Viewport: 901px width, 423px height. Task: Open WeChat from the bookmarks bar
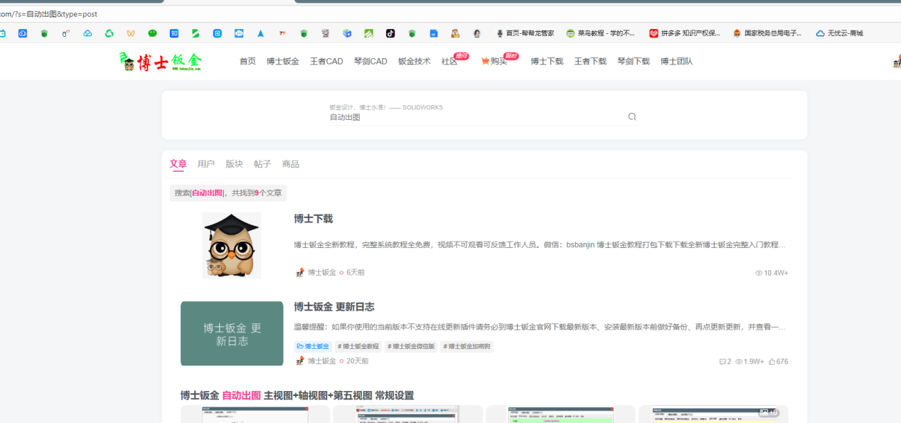[152, 33]
